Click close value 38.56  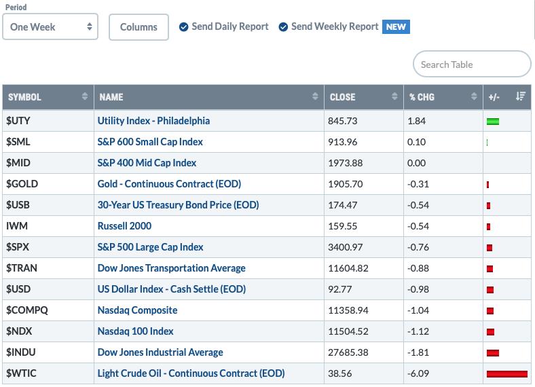340,373
